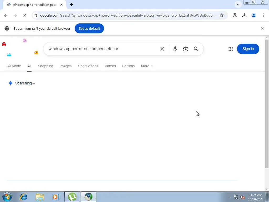269x202 pixels.
Task: Switch to Images results tab
Action: [65, 66]
